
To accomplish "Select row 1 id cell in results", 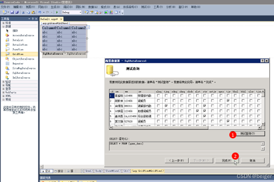I will [x=112, y=96].
